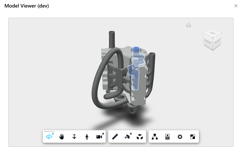Close the Model Viewer dialog
Screen dimensions: 242x156
pyautogui.click(x=236, y=6)
